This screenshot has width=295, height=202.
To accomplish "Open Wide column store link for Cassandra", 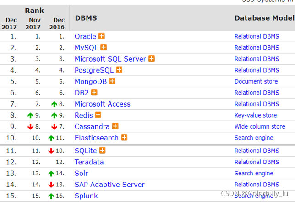I will pyautogui.click(x=260, y=127).
